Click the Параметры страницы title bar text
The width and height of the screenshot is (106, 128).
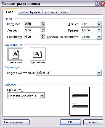[21, 4]
